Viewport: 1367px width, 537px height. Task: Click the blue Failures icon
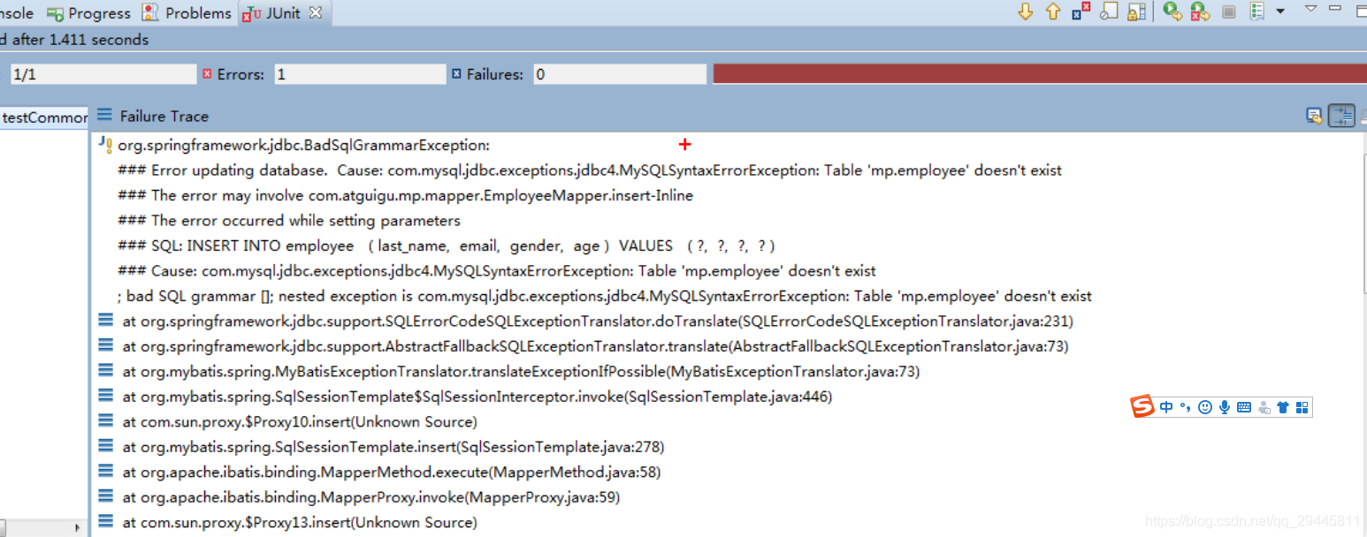point(457,74)
